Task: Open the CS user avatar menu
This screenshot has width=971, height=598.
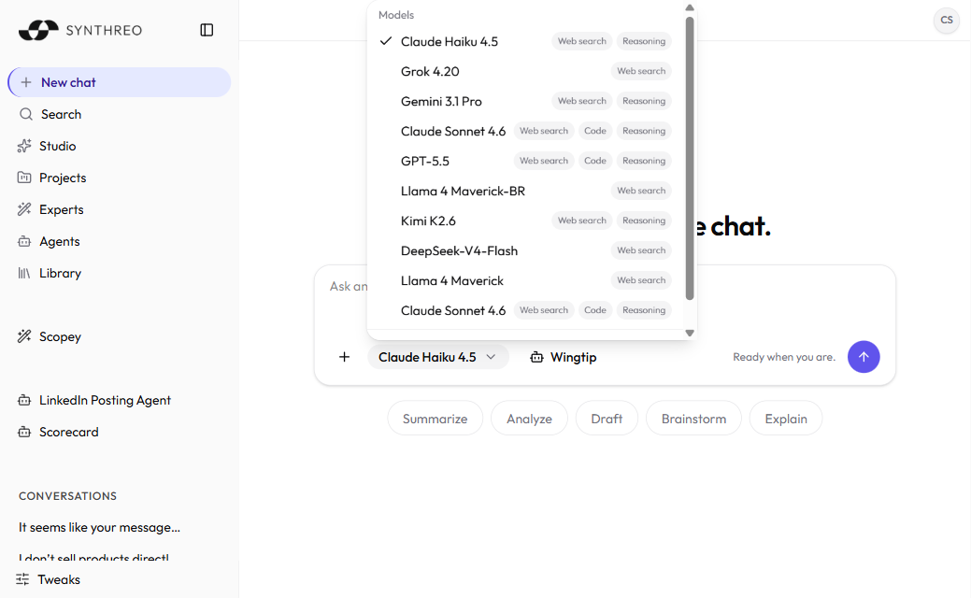Action: click(946, 20)
